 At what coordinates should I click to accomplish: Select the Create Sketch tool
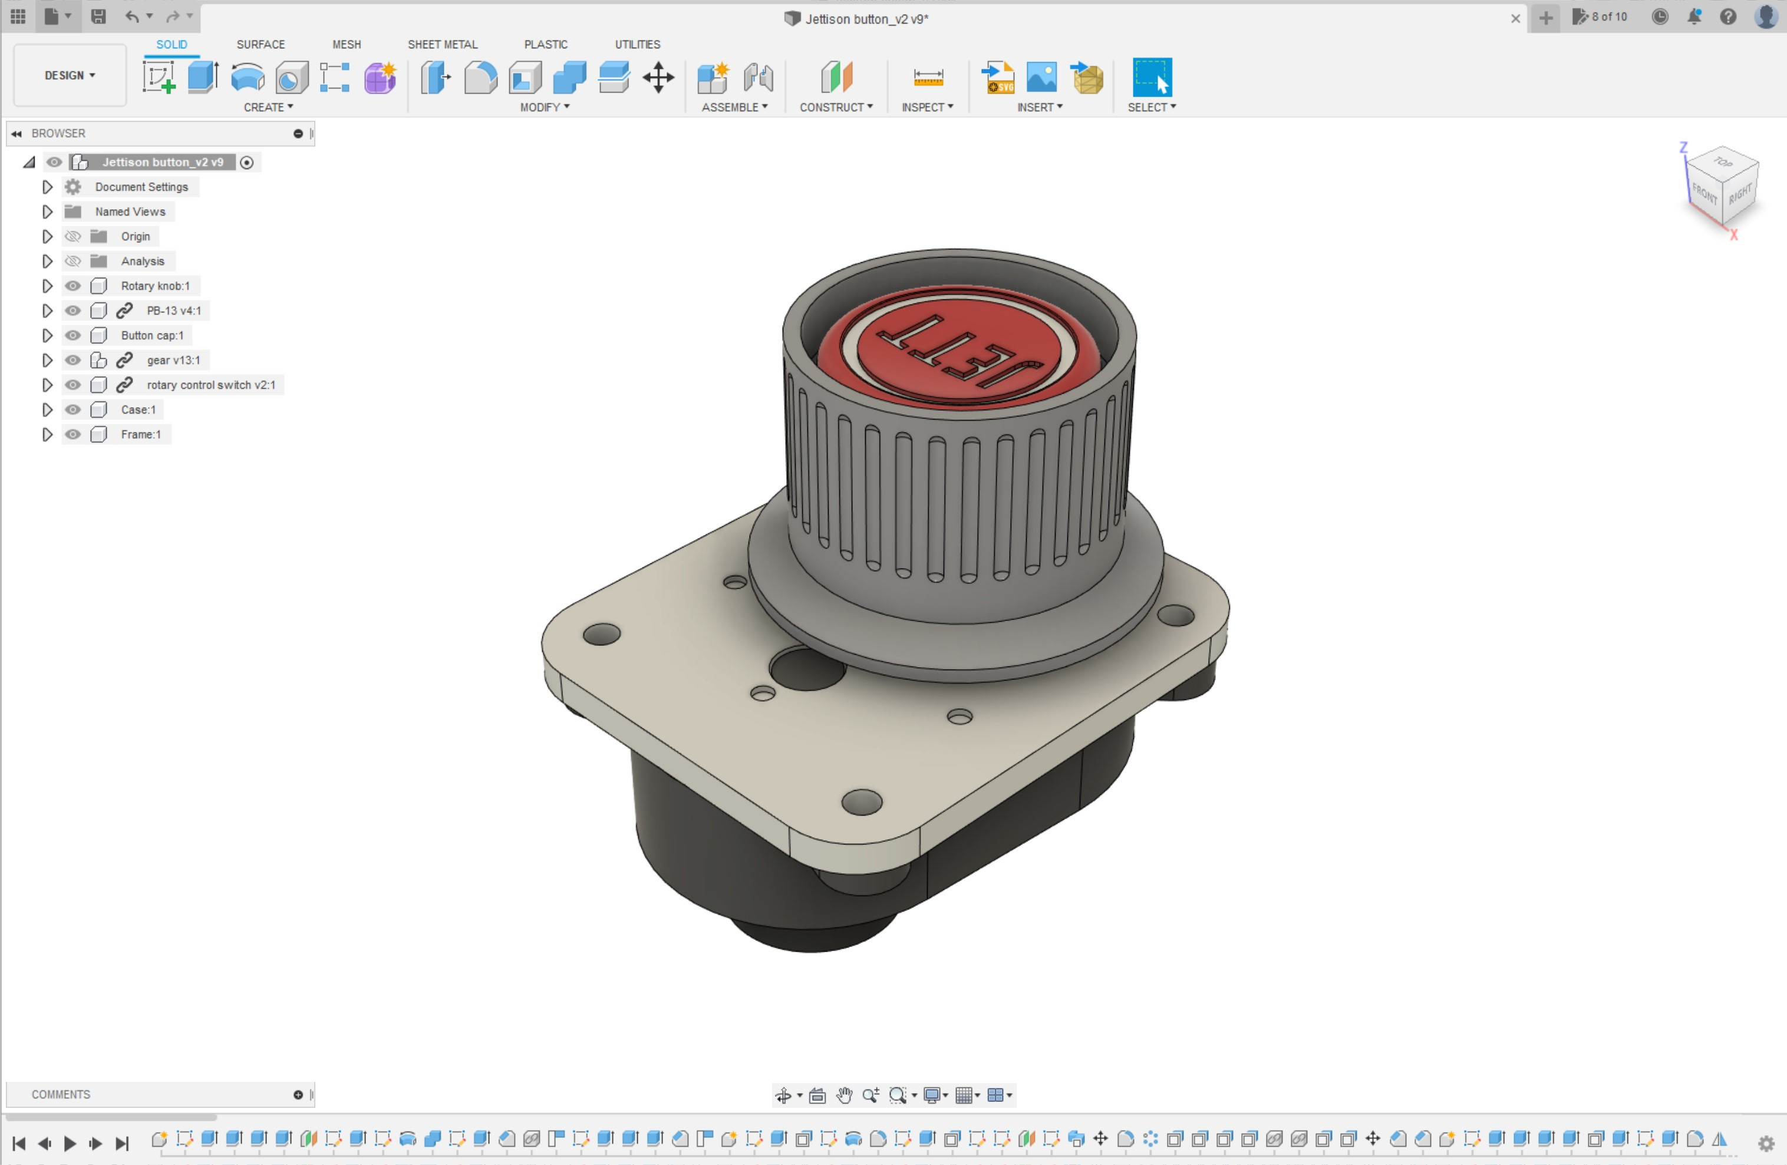point(159,77)
